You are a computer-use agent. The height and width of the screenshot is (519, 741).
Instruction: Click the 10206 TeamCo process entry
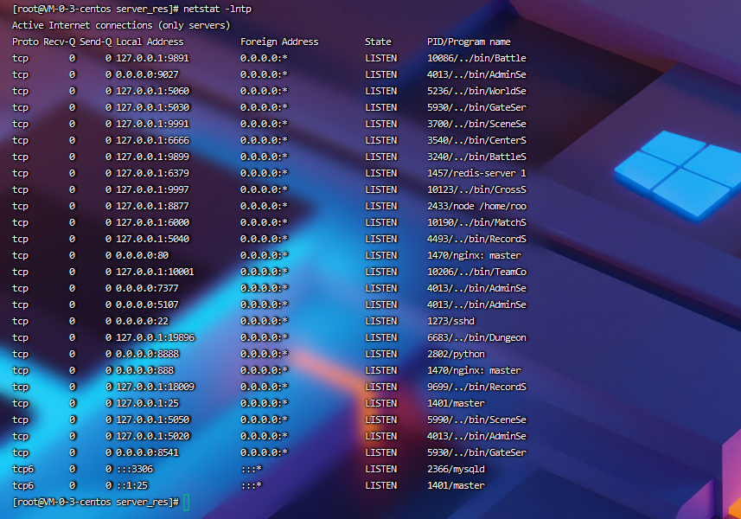[x=476, y=272]
